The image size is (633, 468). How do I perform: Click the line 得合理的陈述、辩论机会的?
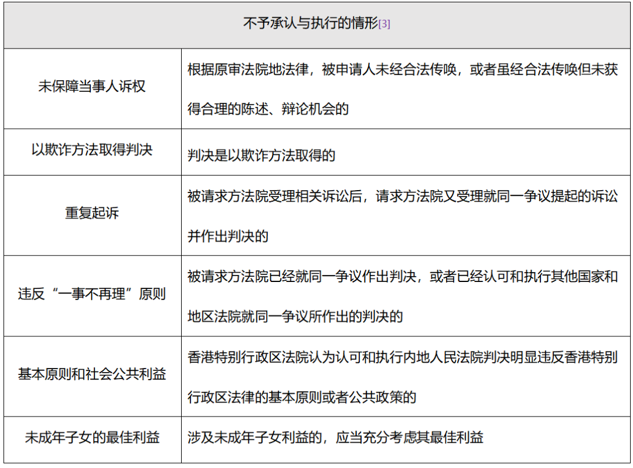coord(268,109)
